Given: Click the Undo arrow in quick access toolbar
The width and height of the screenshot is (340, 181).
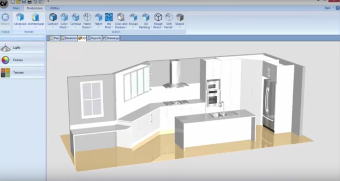Looking at the screenshot, I should click(x=35, y=2).
